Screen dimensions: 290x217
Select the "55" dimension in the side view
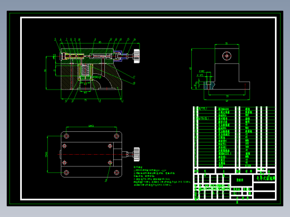coord(227,96)
